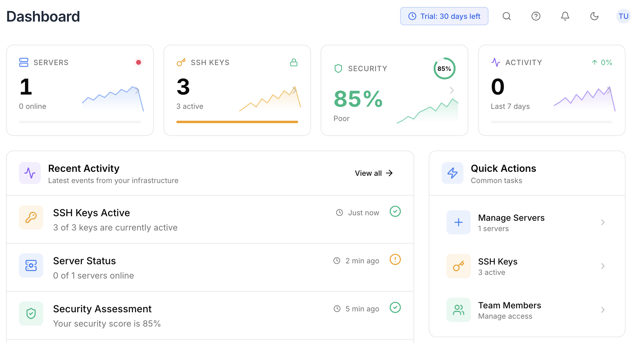Screen dimensions: 634x343
Task: Expand SSH Keys quick action chevron
Action: tap(603, 266)
